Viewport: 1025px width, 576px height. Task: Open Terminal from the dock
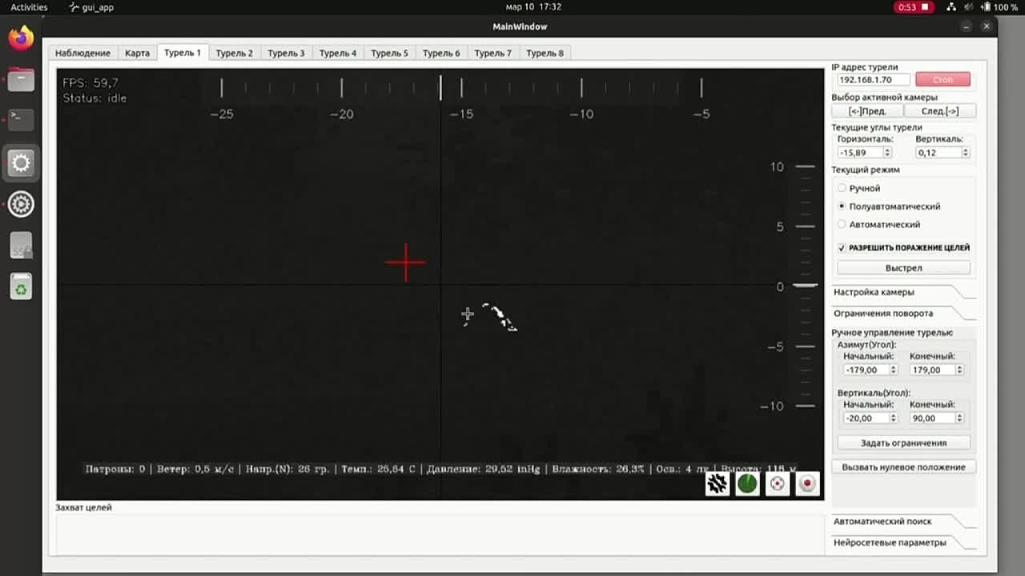(21, 120)
